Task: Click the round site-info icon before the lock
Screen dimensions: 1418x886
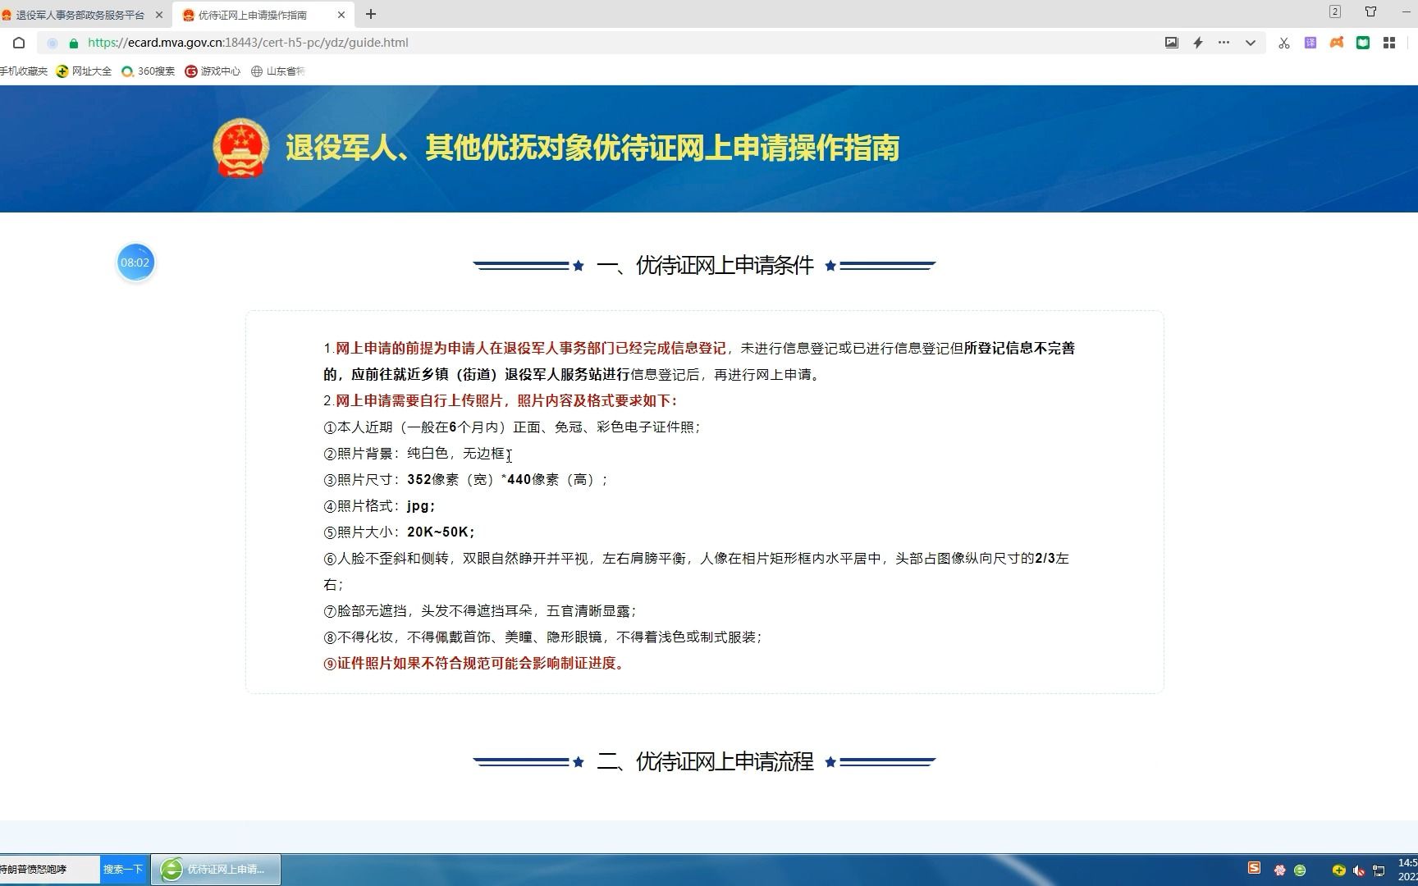Action: (x=53, y=43)
